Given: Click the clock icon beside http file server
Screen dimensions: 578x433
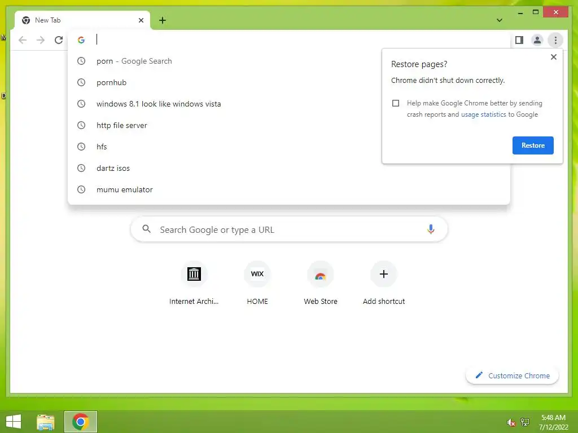Looking at the screenshot, I should pos(81,125).
